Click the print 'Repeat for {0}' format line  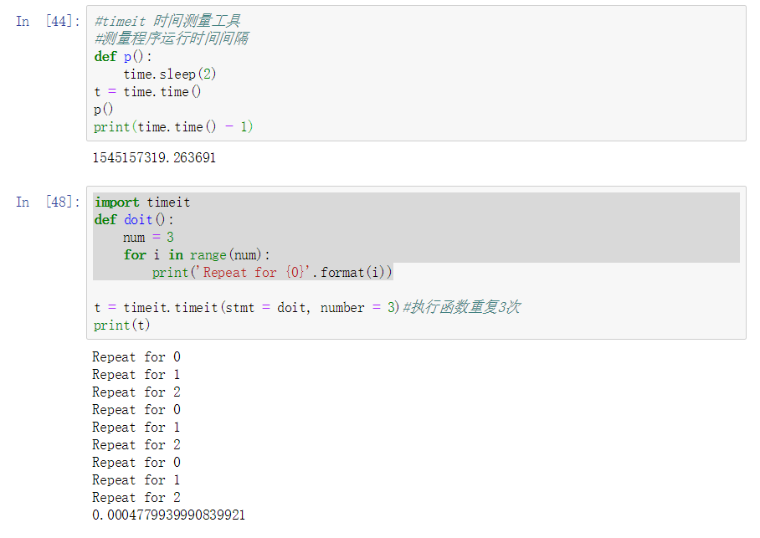[272, 272]
